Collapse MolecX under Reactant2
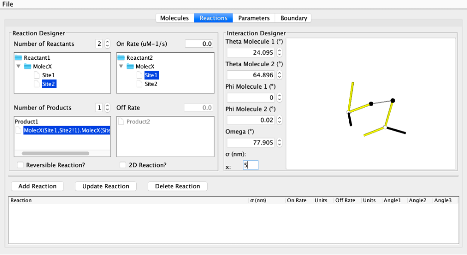Viewport: 467px width, 255px height. (x=121, y=66)
